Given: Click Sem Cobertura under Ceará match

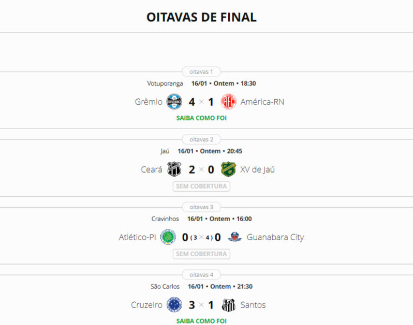Looking at the screenshot, I should 201,186.
